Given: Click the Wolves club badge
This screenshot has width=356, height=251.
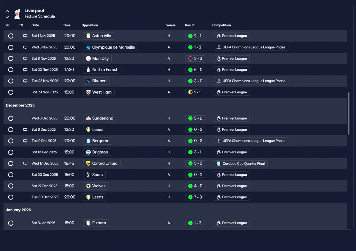Looking at the screenshot, I should click(x=88, y=186).
